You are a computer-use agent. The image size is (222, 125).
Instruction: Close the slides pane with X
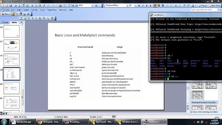pos(22,22)
